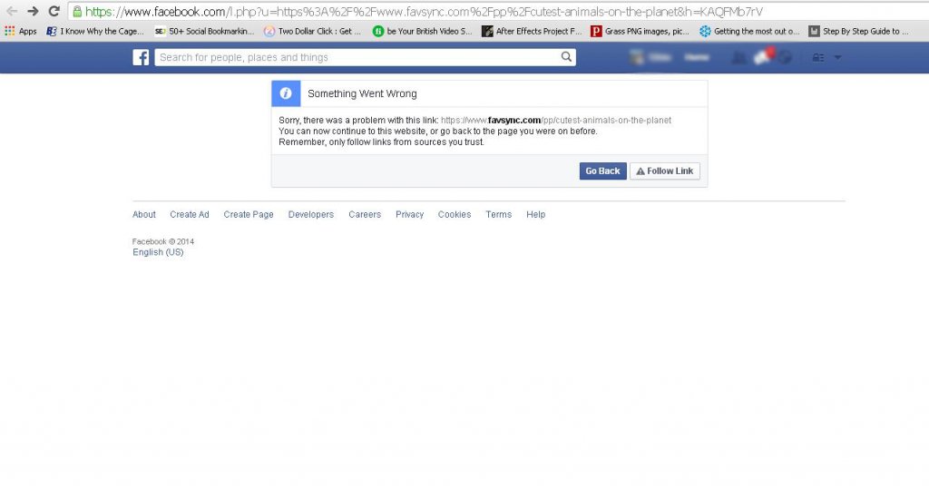Open privacy shortcuts lock icon

coord(818,57)
